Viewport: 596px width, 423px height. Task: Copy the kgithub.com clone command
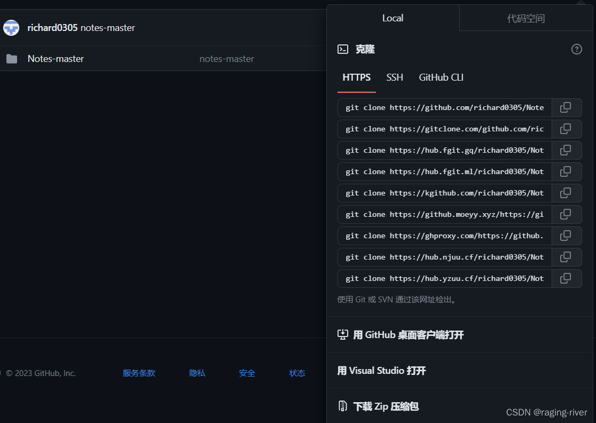(566, 193)
